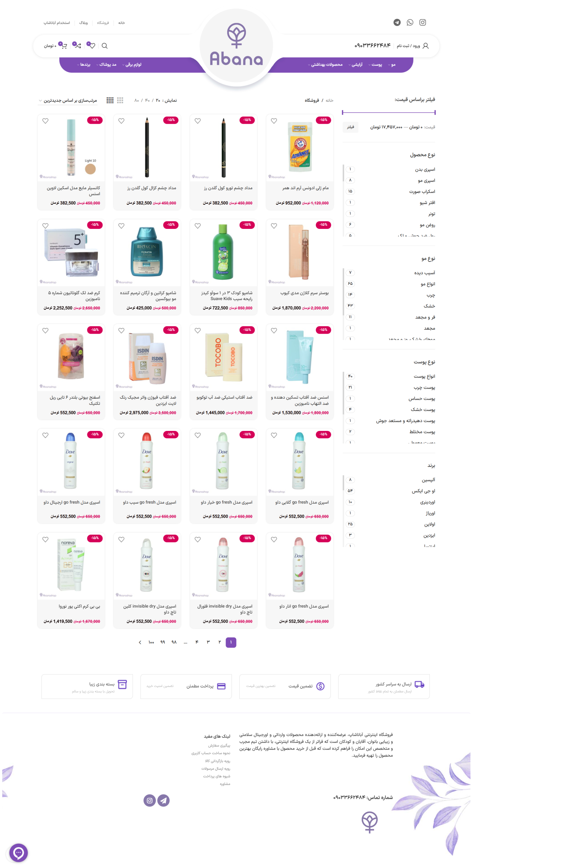
Task: Go to pagination page ۲
Action: (x=220, y=642)
